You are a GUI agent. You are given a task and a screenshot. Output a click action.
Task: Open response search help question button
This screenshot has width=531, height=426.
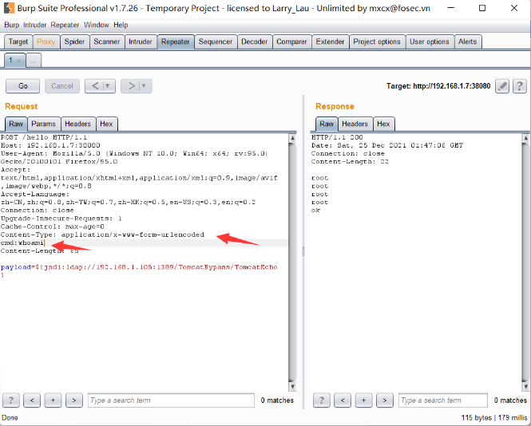(321, 400)
